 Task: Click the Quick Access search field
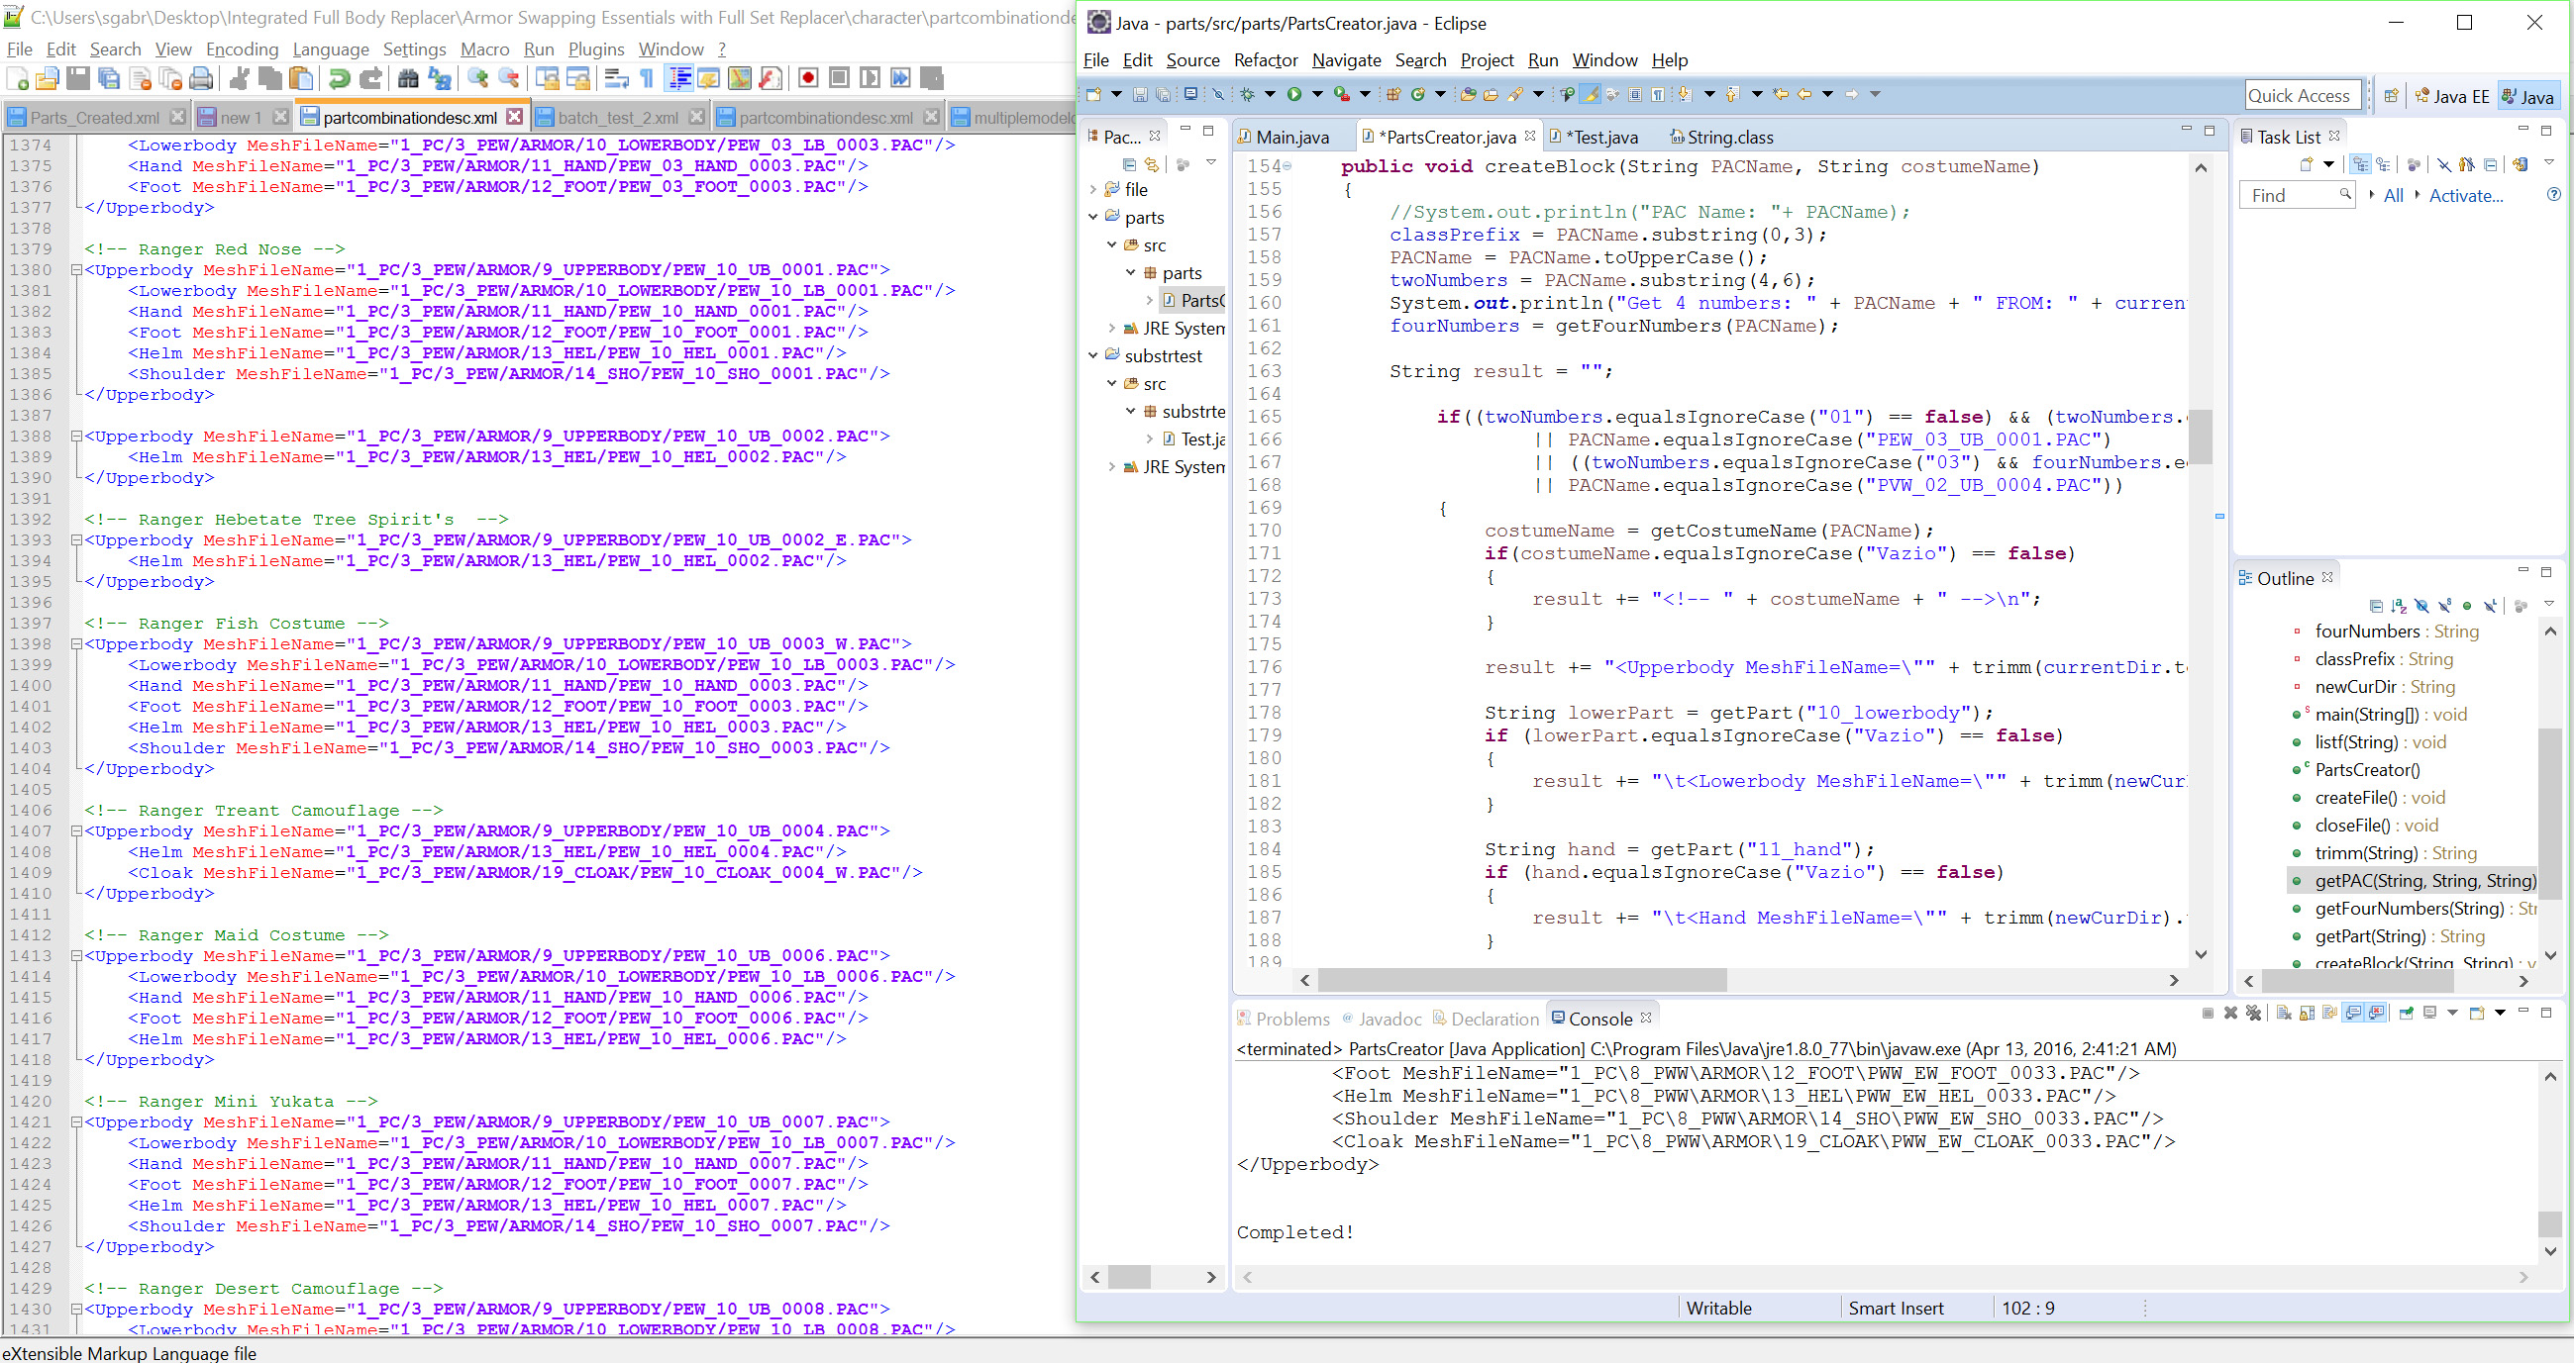[x=2303, y=95]
